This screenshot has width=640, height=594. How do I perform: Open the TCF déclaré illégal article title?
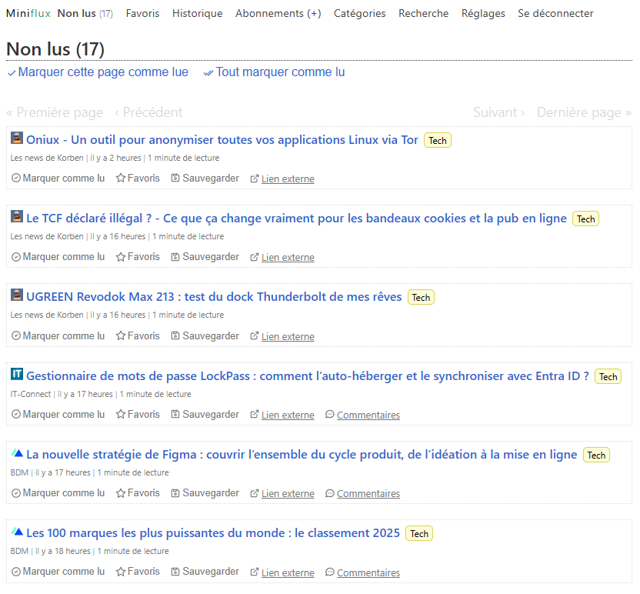click(296, 218)
